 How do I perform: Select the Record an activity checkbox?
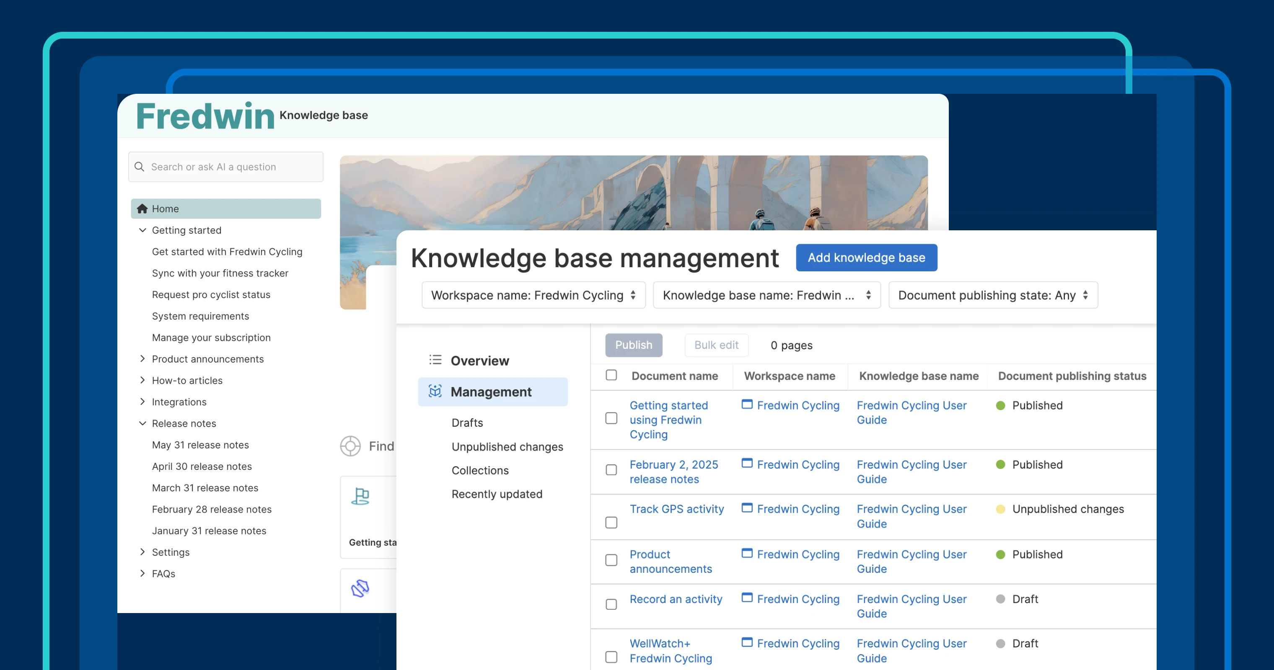tap(611, 604)
